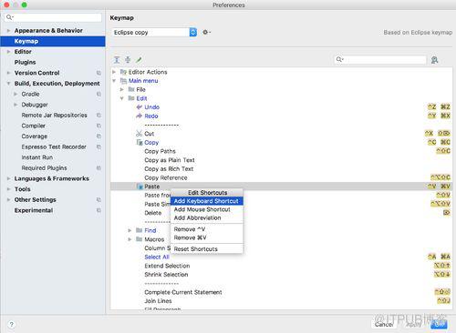Viewport: 456px width, 333px height.
Task: Select Remote Jar Repositories setting
Action: [x=54, y=116]
